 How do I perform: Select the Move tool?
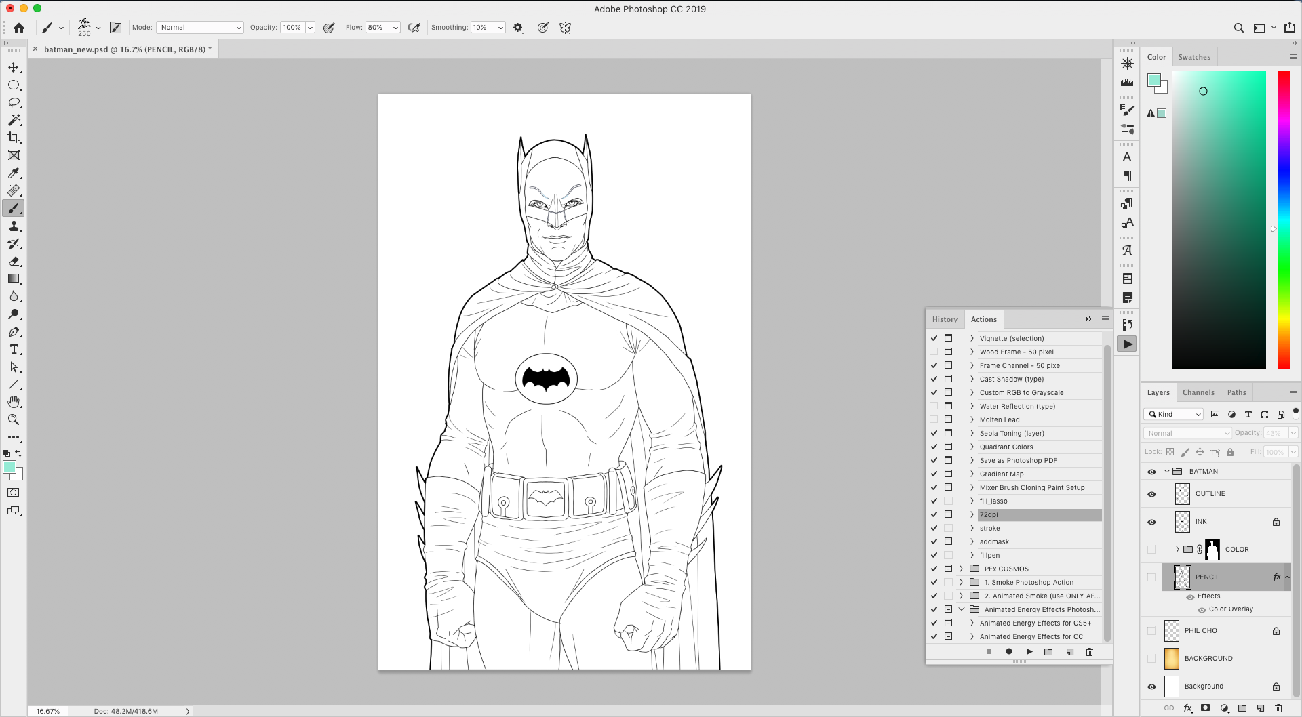click(x=14, y=68)
